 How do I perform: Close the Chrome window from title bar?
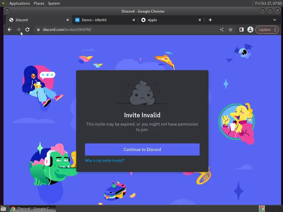pos(277,11)
